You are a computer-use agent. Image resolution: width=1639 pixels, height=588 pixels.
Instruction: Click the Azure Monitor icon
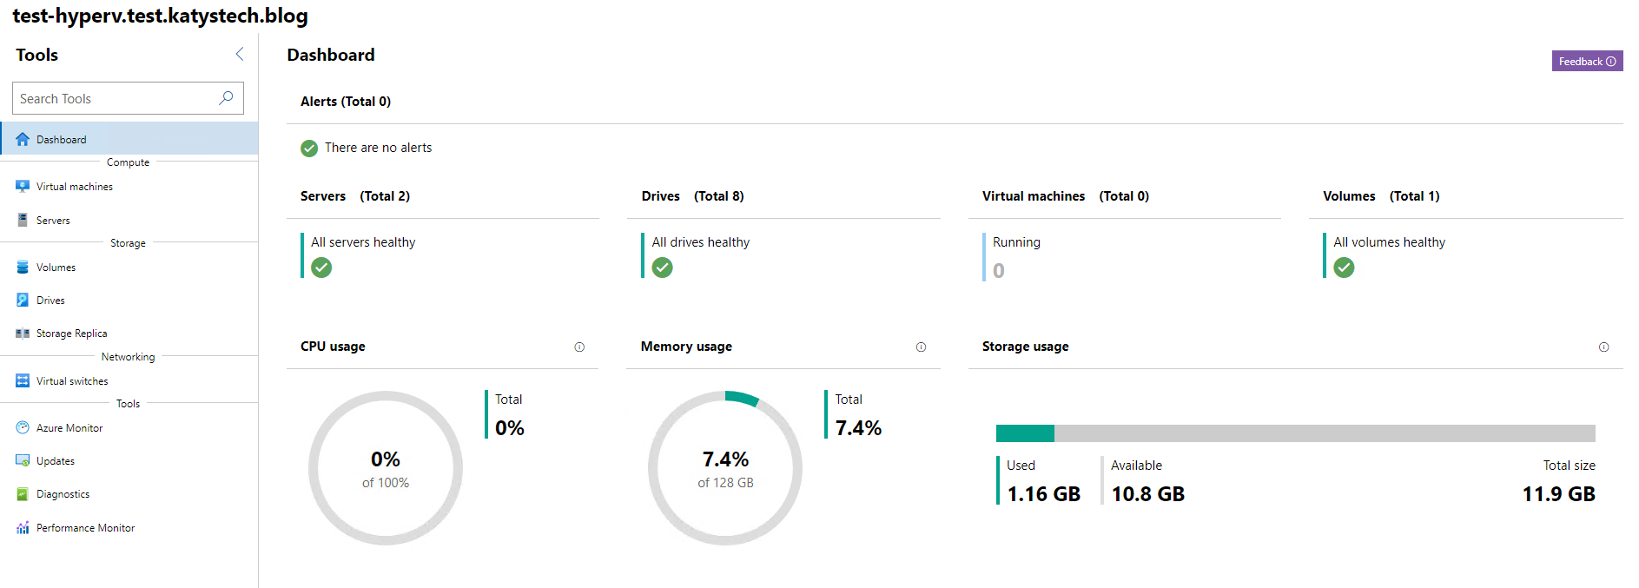click(23, 428)
